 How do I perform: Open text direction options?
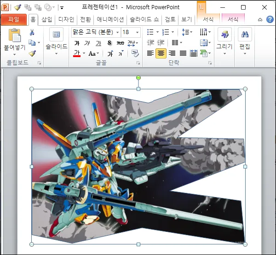pyautogui.click(x=205, y=32)
